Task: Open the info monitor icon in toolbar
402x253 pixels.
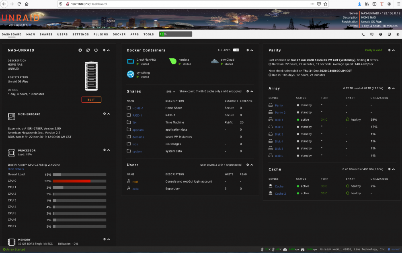Action: [x=389, y=34]
